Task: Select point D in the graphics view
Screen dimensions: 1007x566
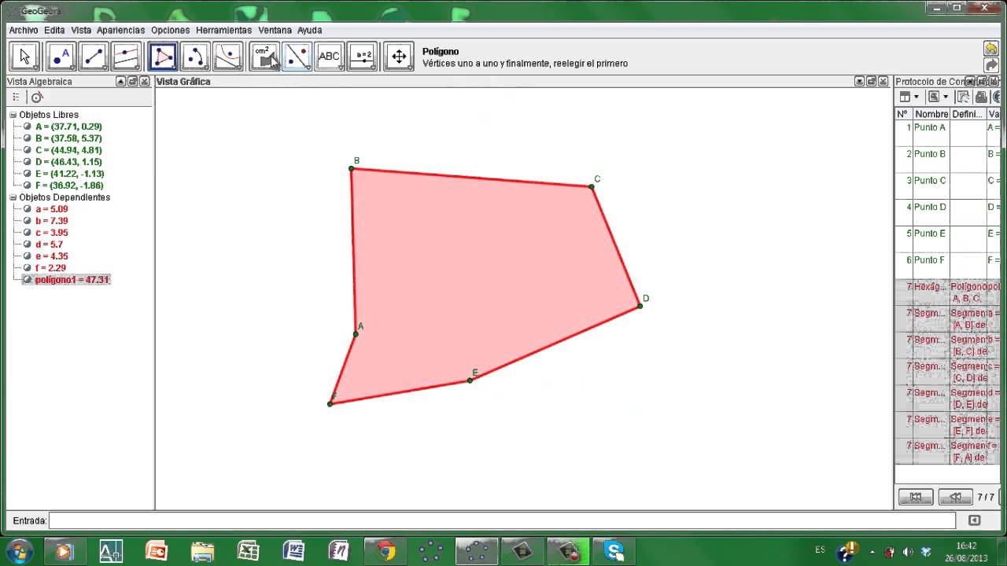Action: pos(640,306)
